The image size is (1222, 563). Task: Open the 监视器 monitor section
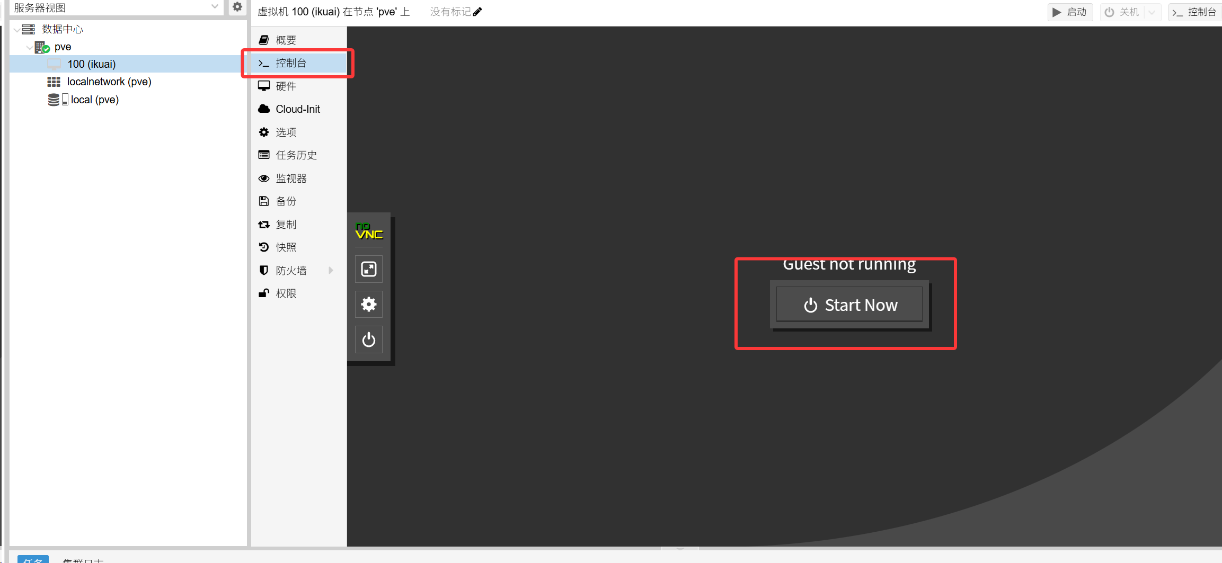pos(291,178)
